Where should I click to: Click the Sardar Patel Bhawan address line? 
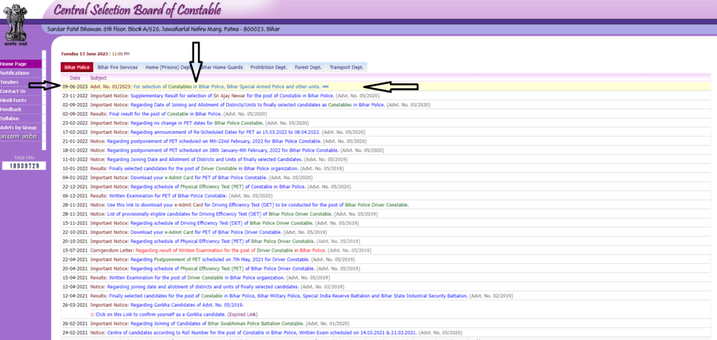pos(163,29)
